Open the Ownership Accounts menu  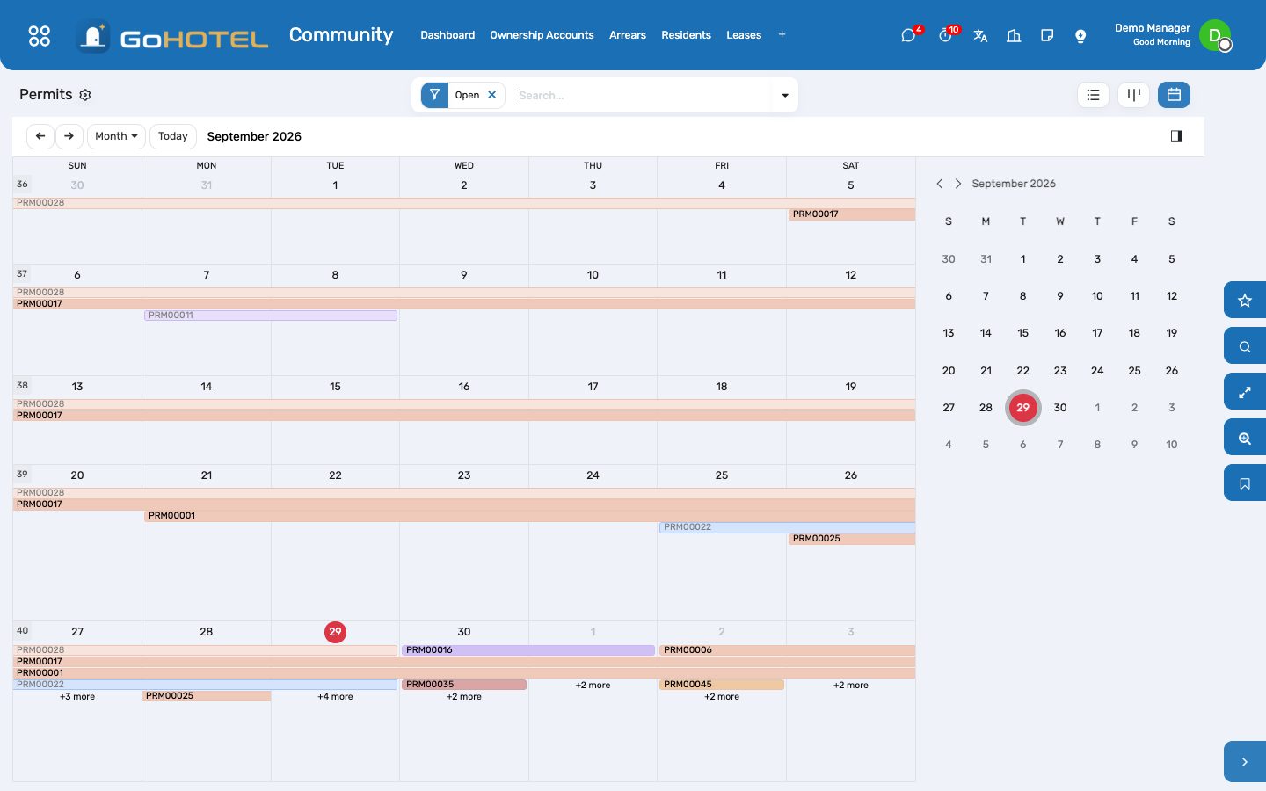(x=542, y=35)
